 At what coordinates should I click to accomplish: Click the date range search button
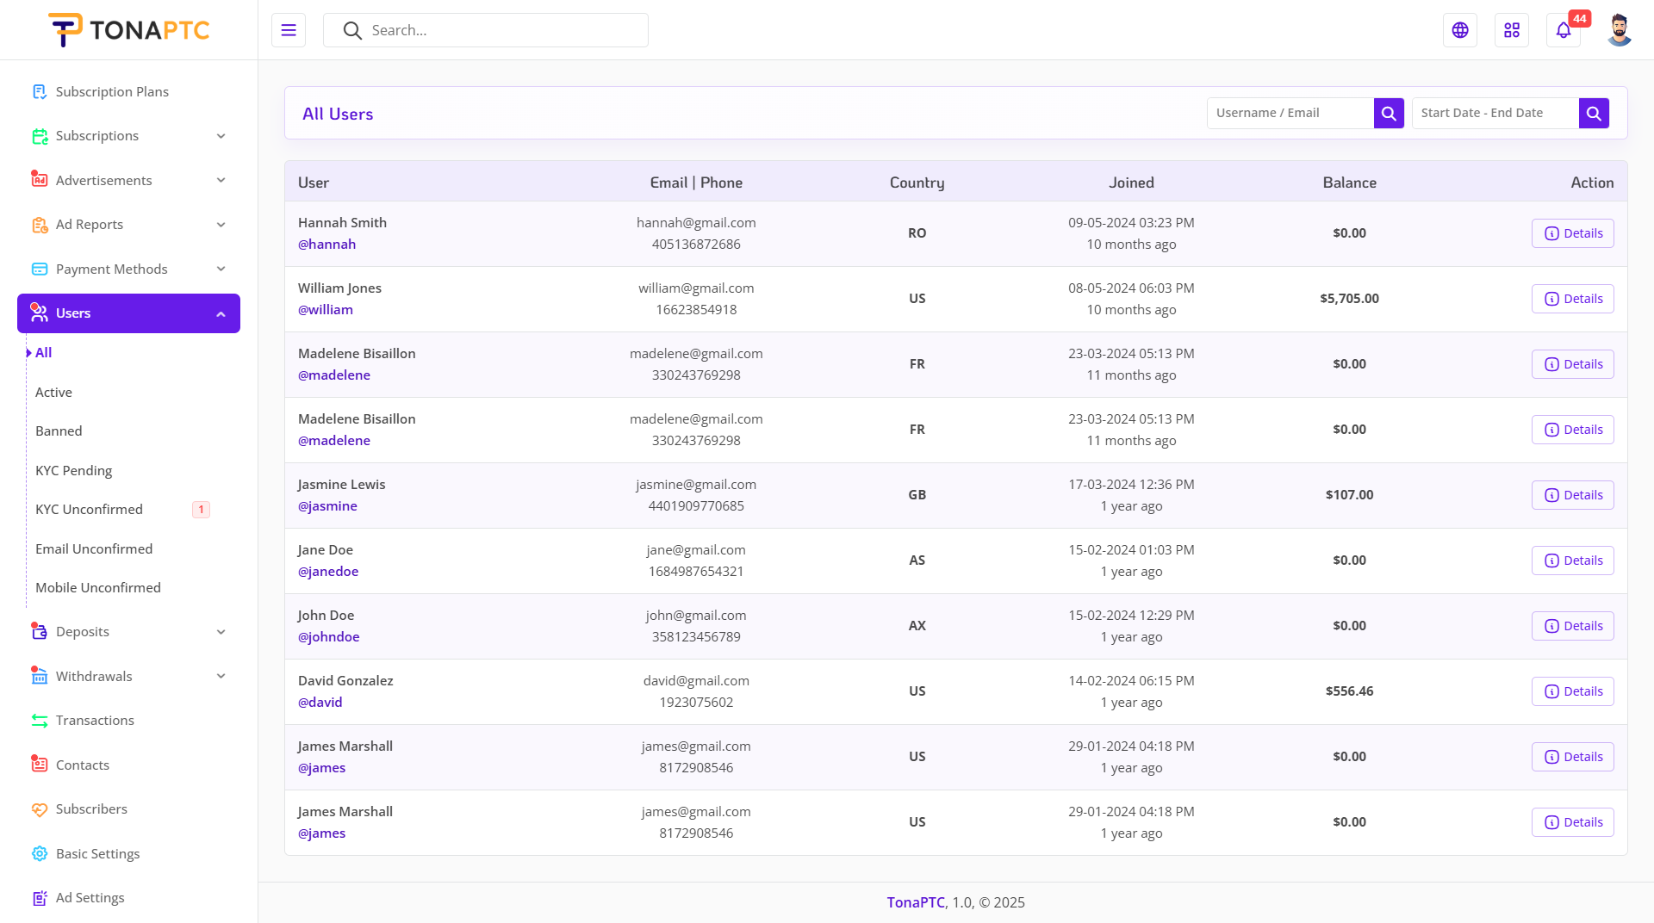[x=1594, y=113]
